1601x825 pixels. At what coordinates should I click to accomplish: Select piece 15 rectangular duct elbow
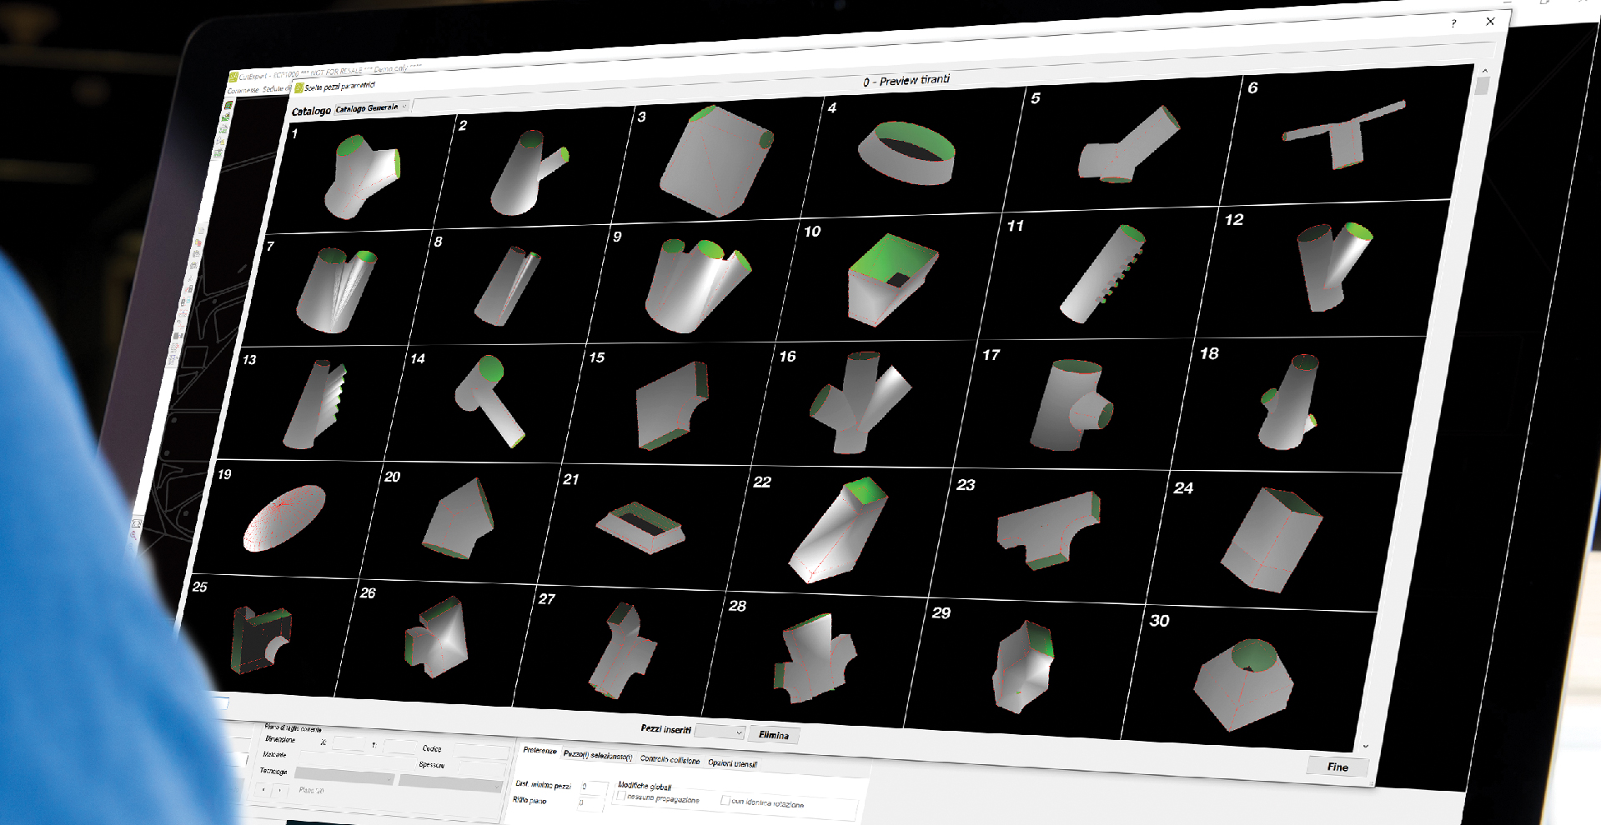[672, 405]
